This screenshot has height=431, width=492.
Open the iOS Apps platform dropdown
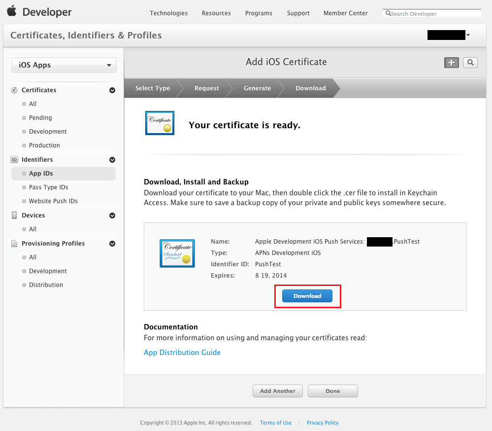point(64,65)
